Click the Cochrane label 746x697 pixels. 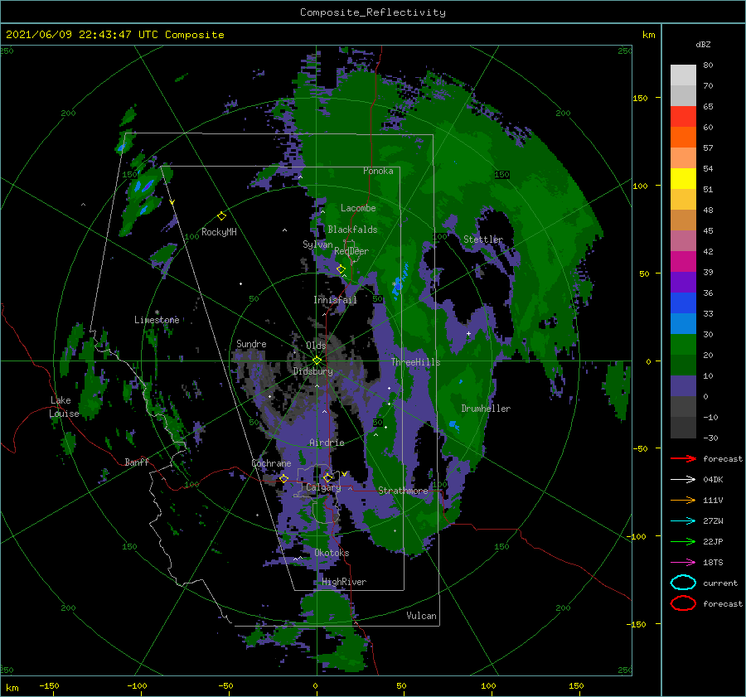point(271,463)
